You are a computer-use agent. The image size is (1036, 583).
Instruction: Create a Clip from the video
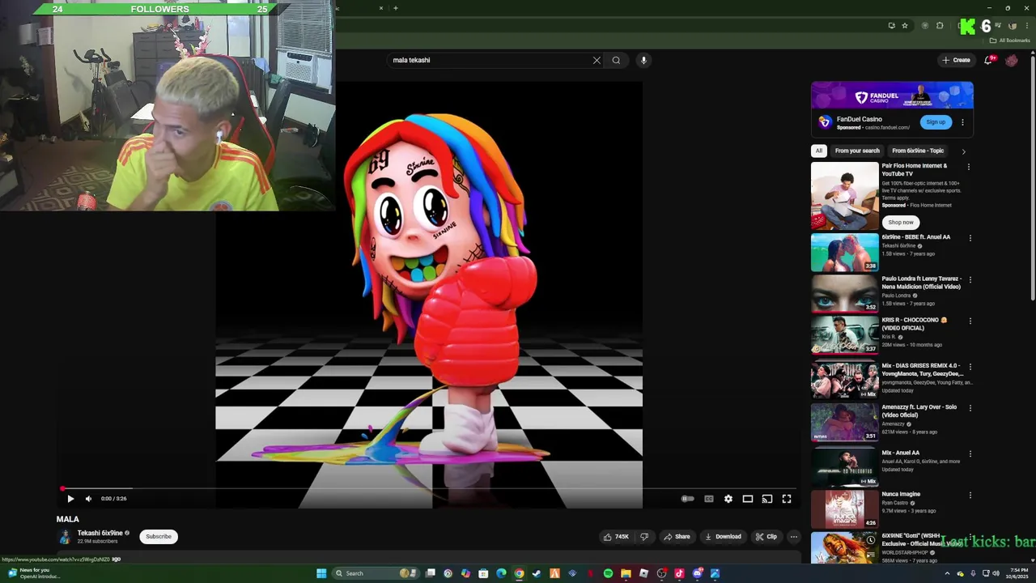point(766,536)
